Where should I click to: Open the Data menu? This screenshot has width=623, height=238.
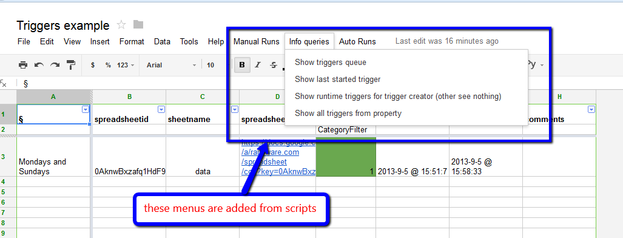[x=162, y=41]
